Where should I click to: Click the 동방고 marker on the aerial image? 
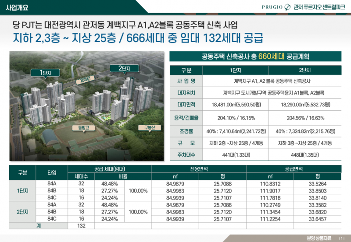coord(83,128)
